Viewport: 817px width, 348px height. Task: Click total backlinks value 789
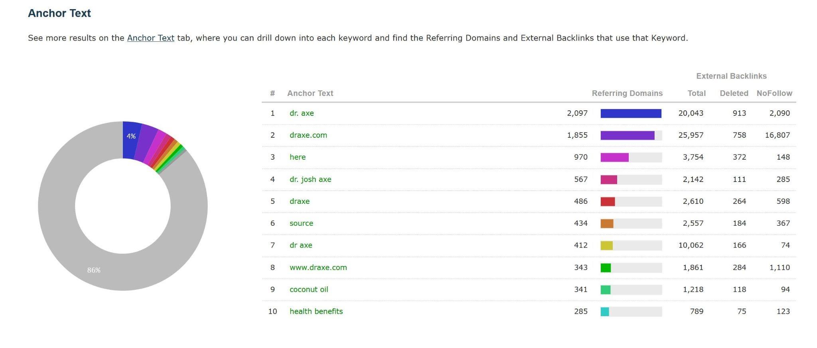697,311
